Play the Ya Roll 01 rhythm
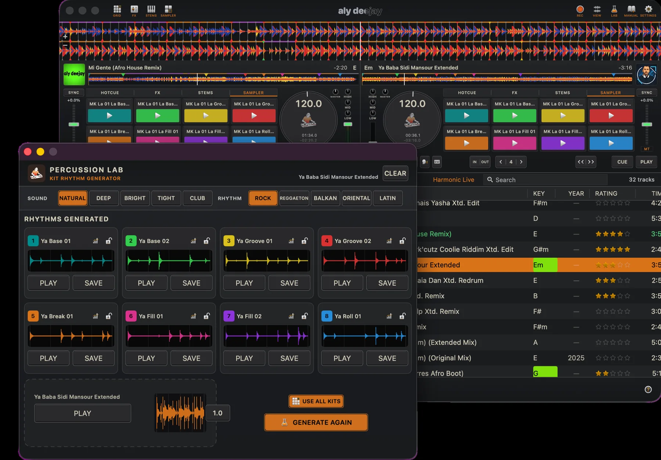The height and width of the screenshot is (460, 661). tap(342, 358)
